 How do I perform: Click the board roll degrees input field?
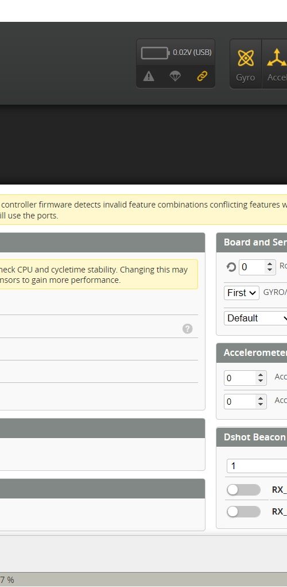click(x=258, y=267)
